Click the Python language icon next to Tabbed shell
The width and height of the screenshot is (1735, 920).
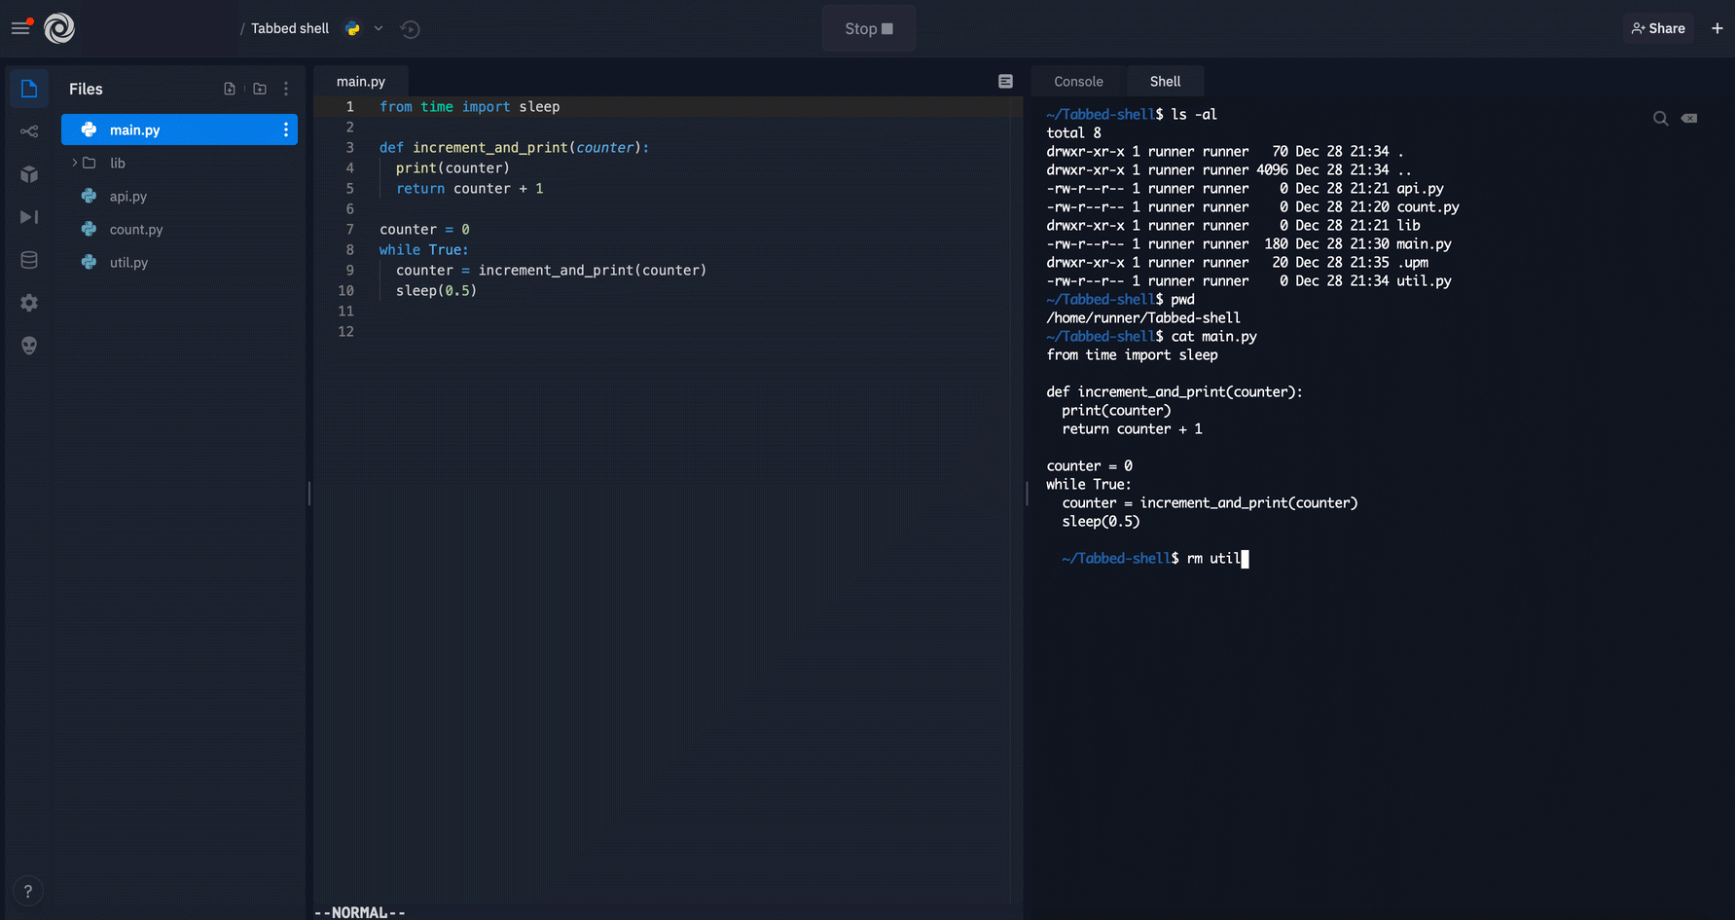[x=353, y=29]
